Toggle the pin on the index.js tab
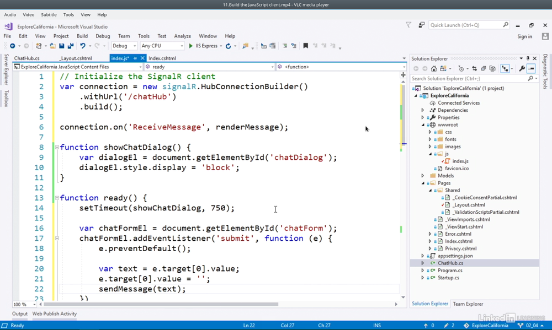 (x=135, y=58)
